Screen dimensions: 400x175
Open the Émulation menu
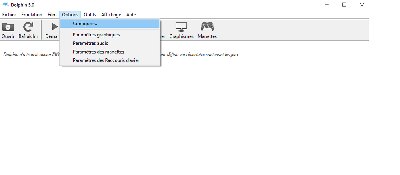click(32, 15)
